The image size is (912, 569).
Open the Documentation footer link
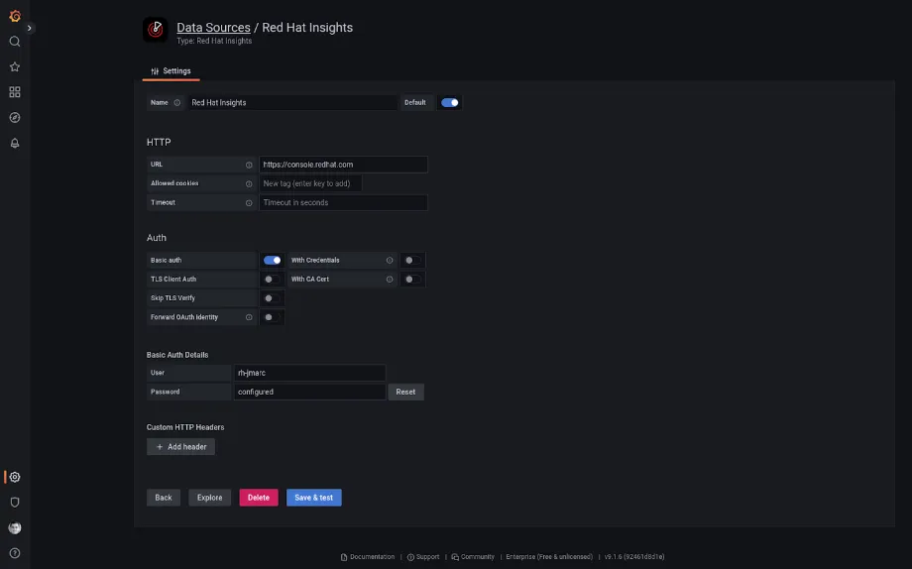click(x=368, y=557)
